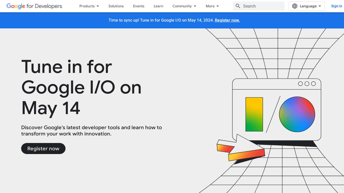Expand the Community dropdown arrow
Screen dimensions: 344x193
point(195,6)
